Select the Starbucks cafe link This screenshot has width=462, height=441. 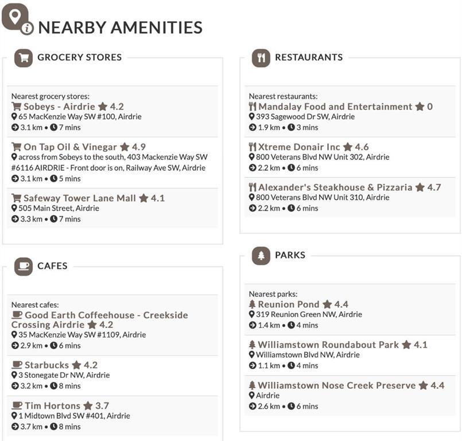[46, 365]
